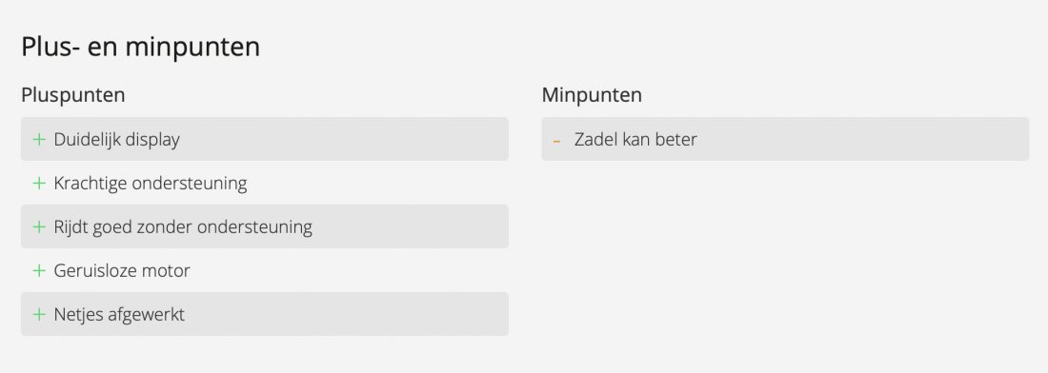This screenshot has width=1048, height=373.
Task: Click the Minpunten column heading
Action: coord(592,95)
